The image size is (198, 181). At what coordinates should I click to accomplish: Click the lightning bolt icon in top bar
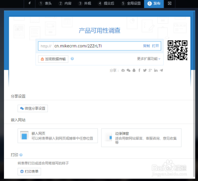[x=30, y=3]
